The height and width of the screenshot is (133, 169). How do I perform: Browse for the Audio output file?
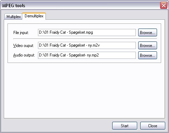(x=147, y=55)
